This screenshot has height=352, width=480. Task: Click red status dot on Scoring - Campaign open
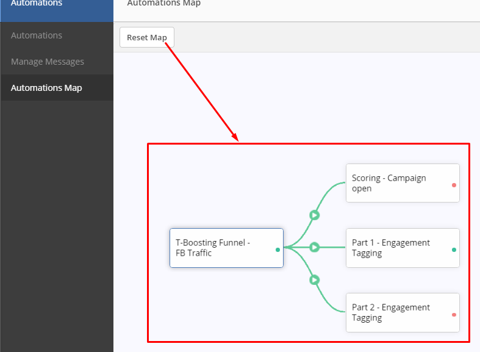pyautogui.click(x=454, y=185)
